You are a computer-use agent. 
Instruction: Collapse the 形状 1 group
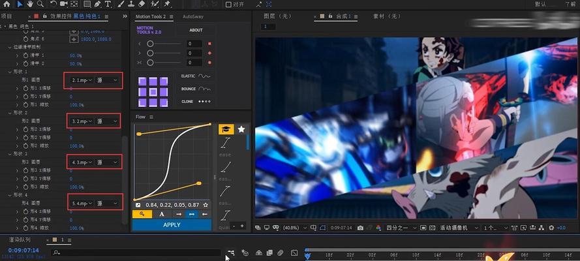tap(10, 72)
